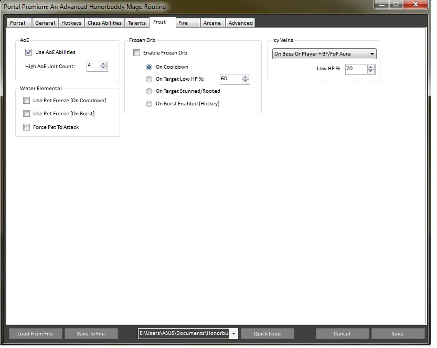
Task: Enable Use Pet Freeze [On Cooldown]
Action: [26, 101]
